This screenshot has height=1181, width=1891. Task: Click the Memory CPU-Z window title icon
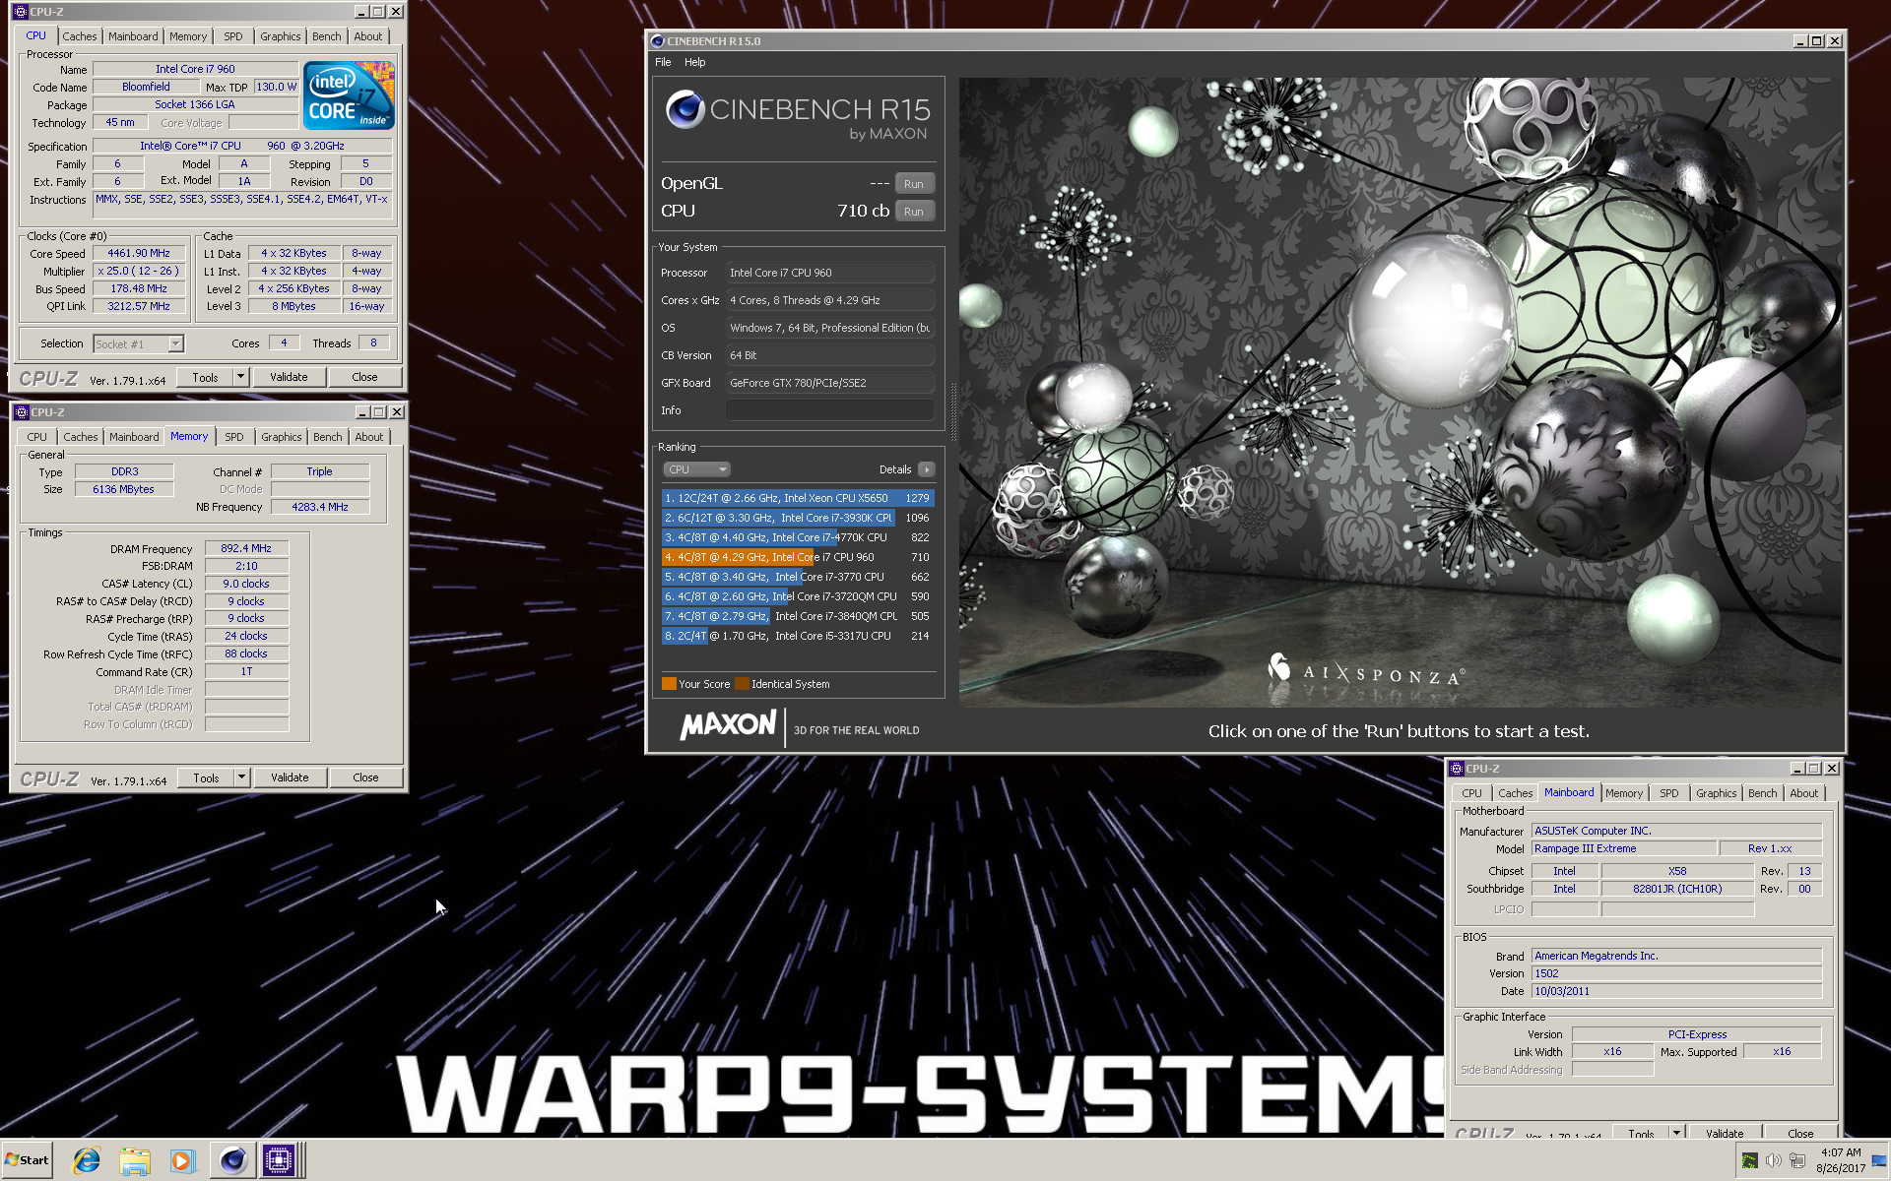(22, 412)
